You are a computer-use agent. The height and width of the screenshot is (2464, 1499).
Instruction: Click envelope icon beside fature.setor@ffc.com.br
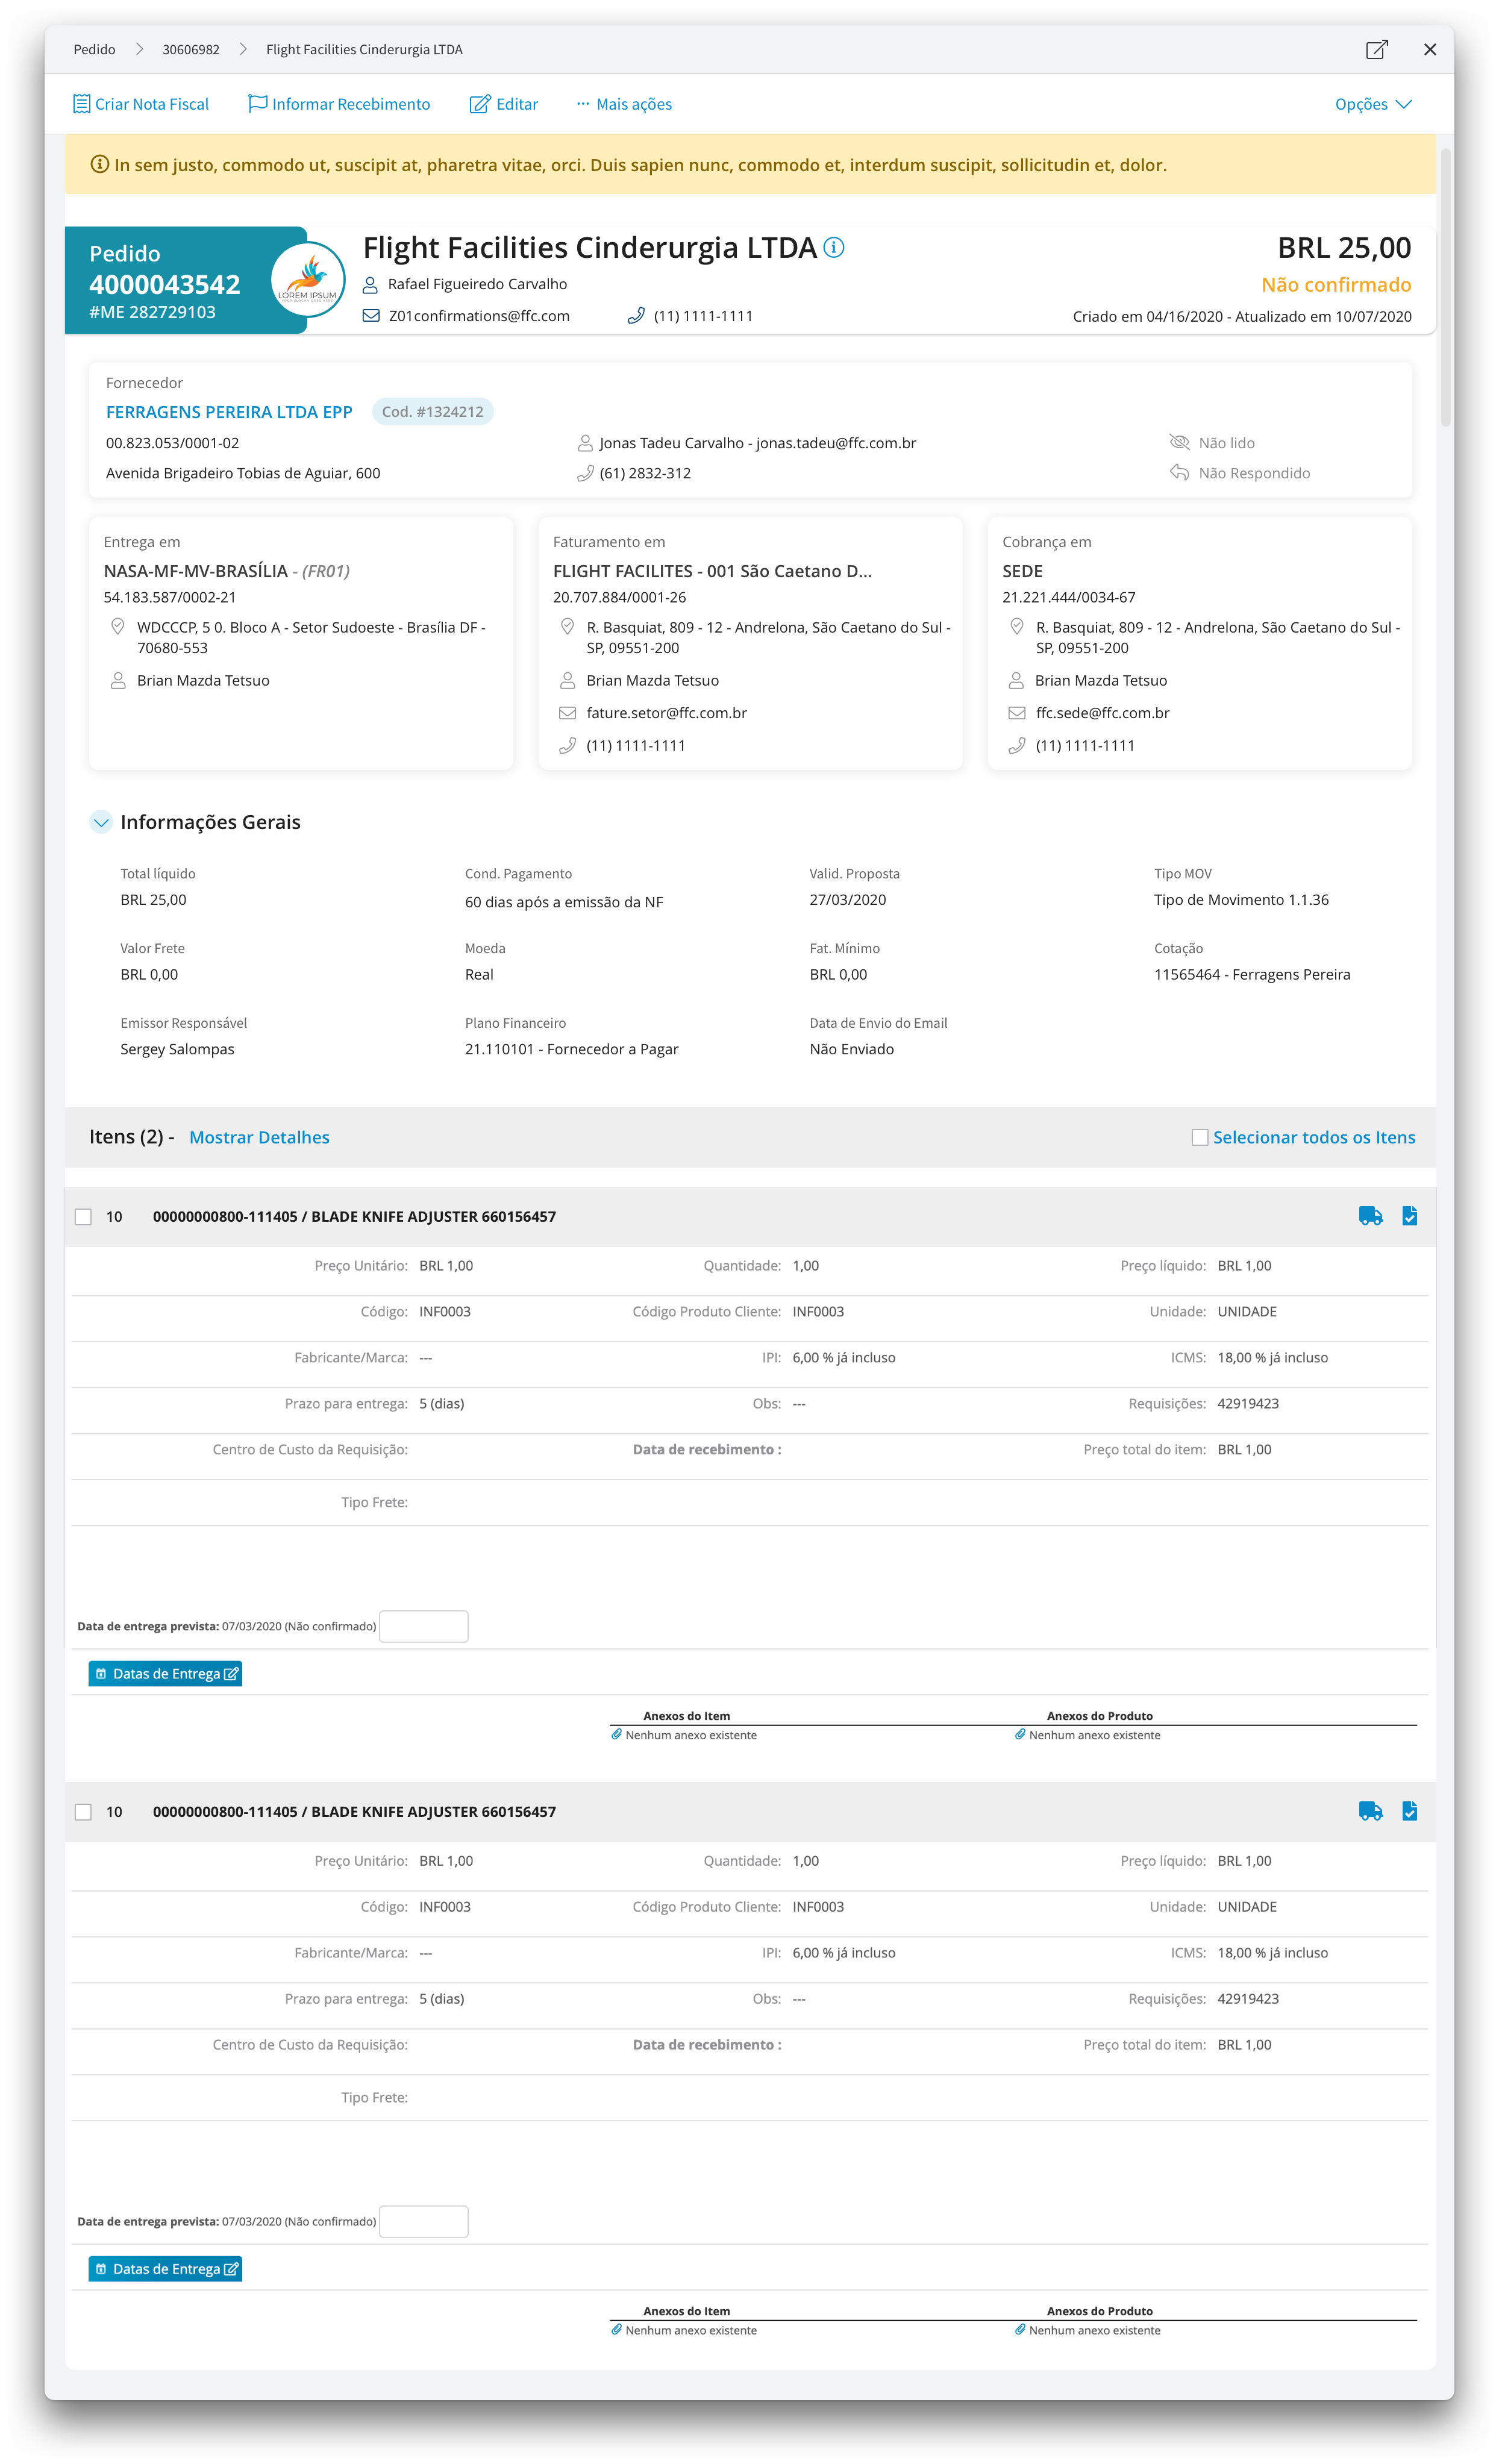click(567, 713)
